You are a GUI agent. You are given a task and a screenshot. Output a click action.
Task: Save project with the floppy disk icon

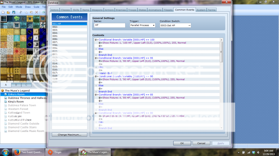(13, 12)
